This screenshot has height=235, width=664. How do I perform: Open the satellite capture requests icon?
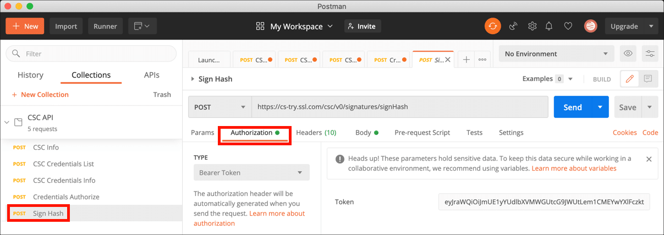tap(513, 26)
